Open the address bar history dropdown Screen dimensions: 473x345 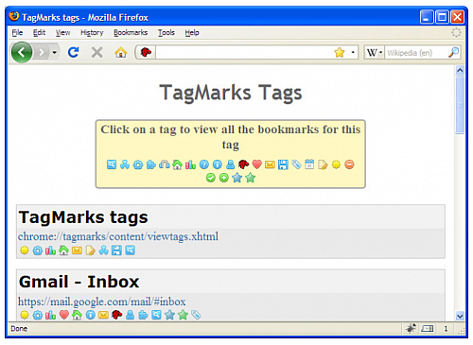[353, 52]
